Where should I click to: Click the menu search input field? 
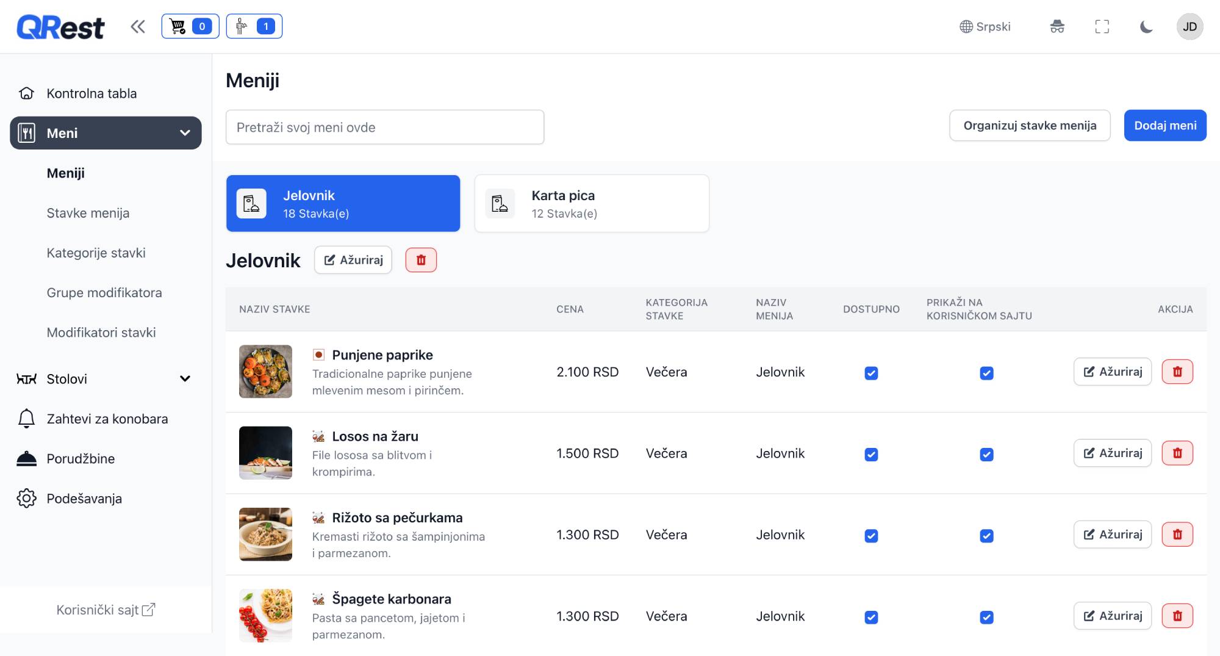(384, 127)
